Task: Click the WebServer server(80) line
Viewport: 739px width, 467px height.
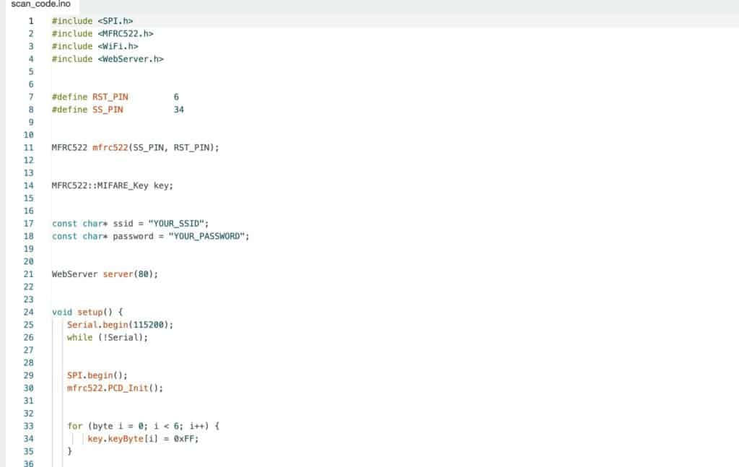Action: 105,274
